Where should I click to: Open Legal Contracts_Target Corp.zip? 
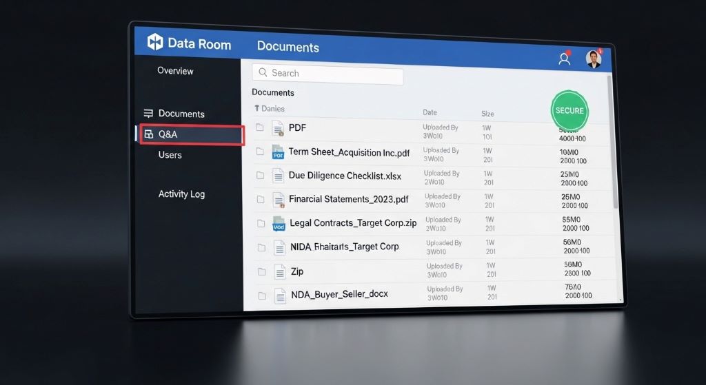(353, 223)
